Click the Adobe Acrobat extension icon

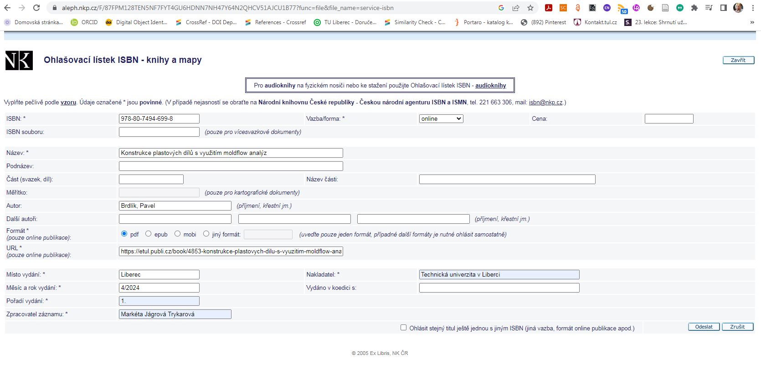(549, 8)
